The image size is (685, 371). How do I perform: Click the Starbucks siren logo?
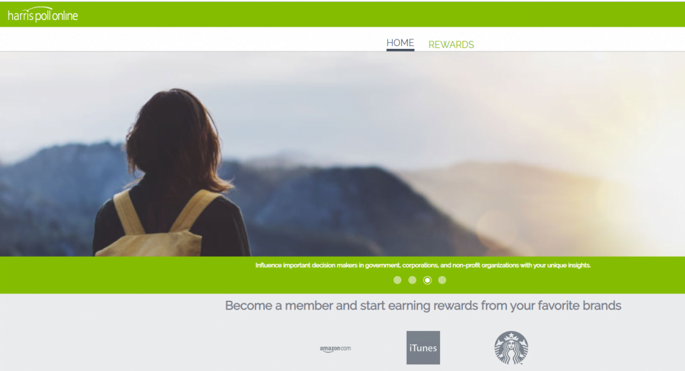pos(511,348)
